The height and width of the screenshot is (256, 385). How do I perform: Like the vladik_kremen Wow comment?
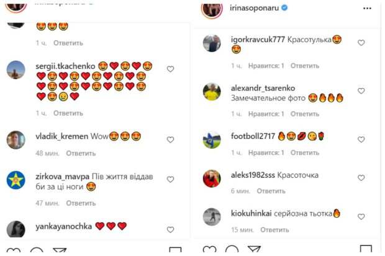pyautogui.click(x=170, y=138)
